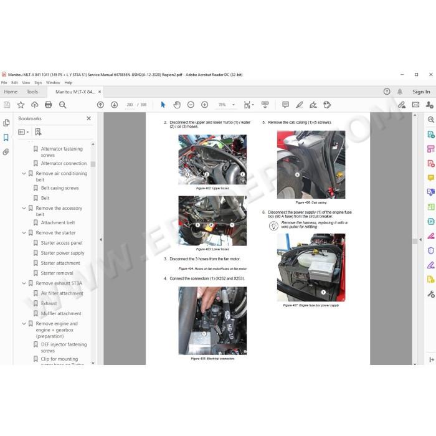
Task: Add new bookmark icon in Bookmarks panel
Action: point(38,132)
